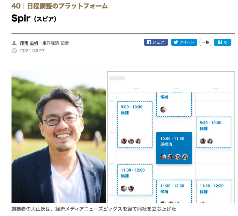The width and height of the screenshot is (238, 216).
Task: Click the 日程調整のプラットフォーム category heading
Action: tap(68, 6)
